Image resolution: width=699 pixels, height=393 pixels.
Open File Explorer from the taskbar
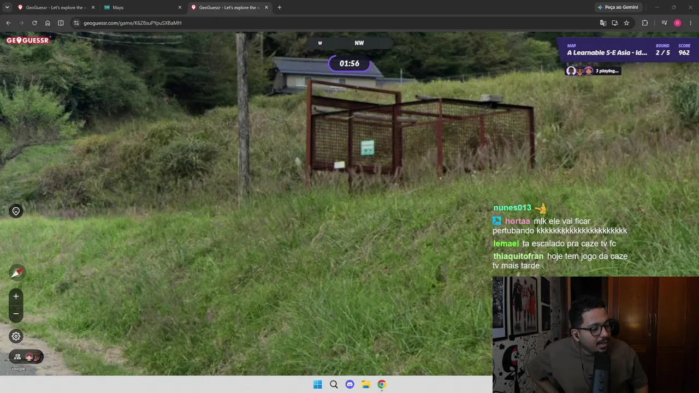366,384
